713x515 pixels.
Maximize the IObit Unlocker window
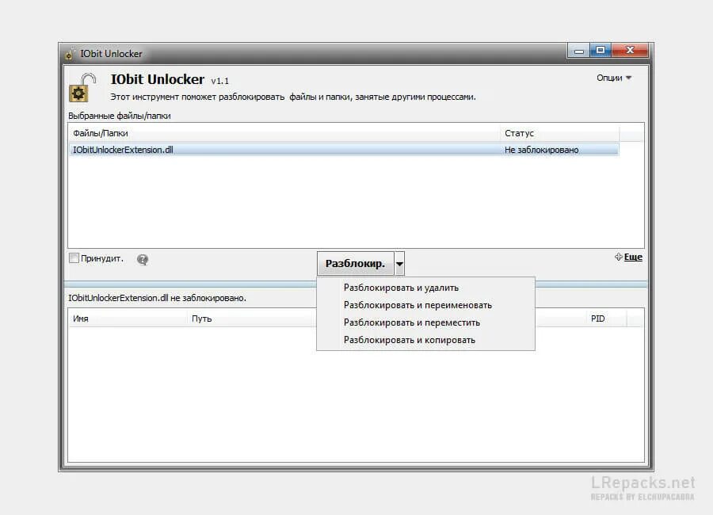601,51
